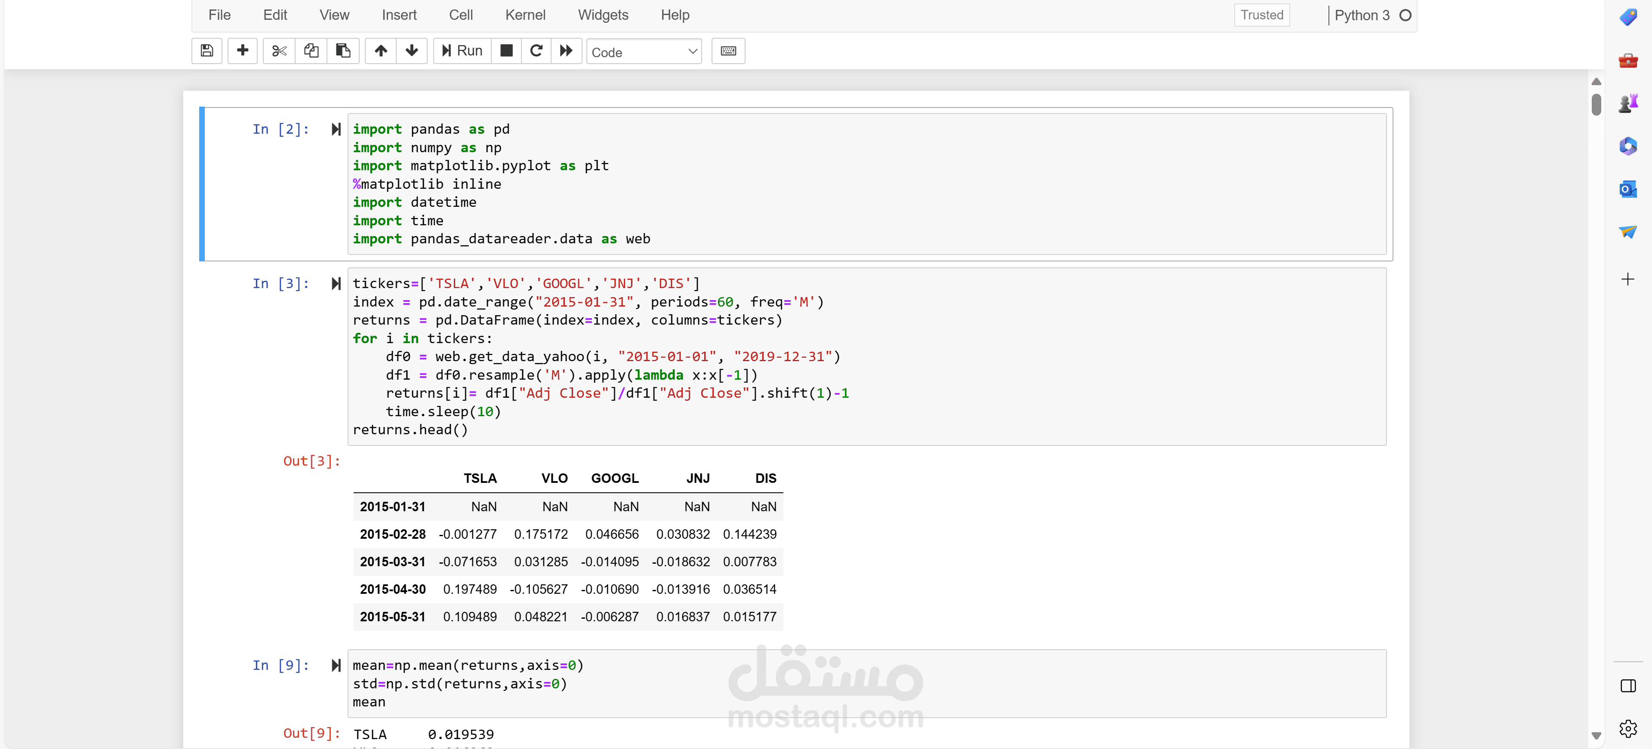The height and width of the screenshot is (749, 1652).
Task: Open the Microsoft 365 sidebar icon
Action: (1627, 146)
